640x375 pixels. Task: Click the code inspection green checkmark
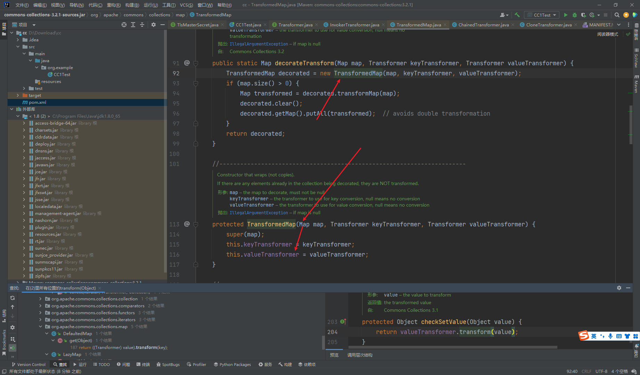coord(628,34)
